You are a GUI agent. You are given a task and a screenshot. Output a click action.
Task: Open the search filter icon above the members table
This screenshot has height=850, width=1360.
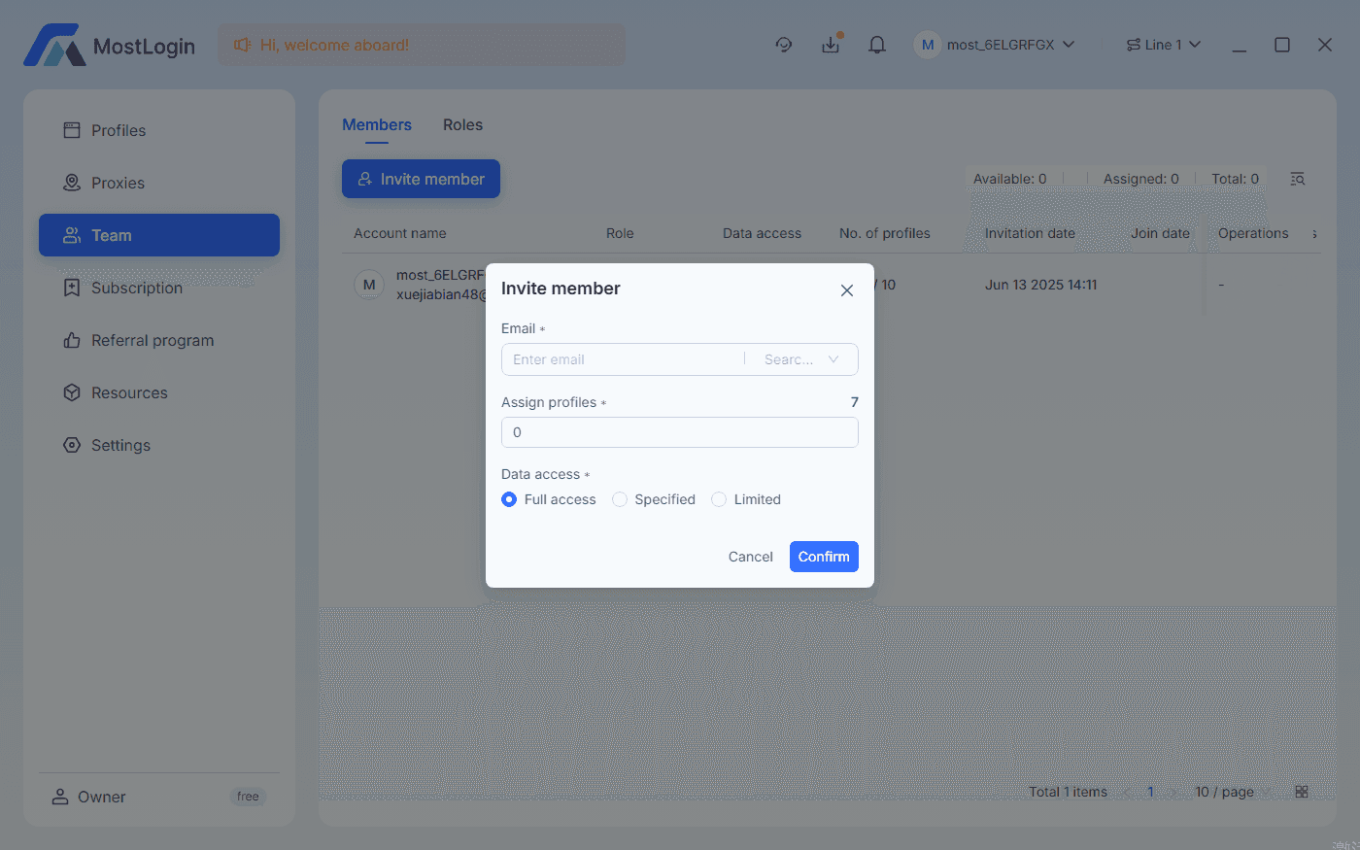point(1298,179)
